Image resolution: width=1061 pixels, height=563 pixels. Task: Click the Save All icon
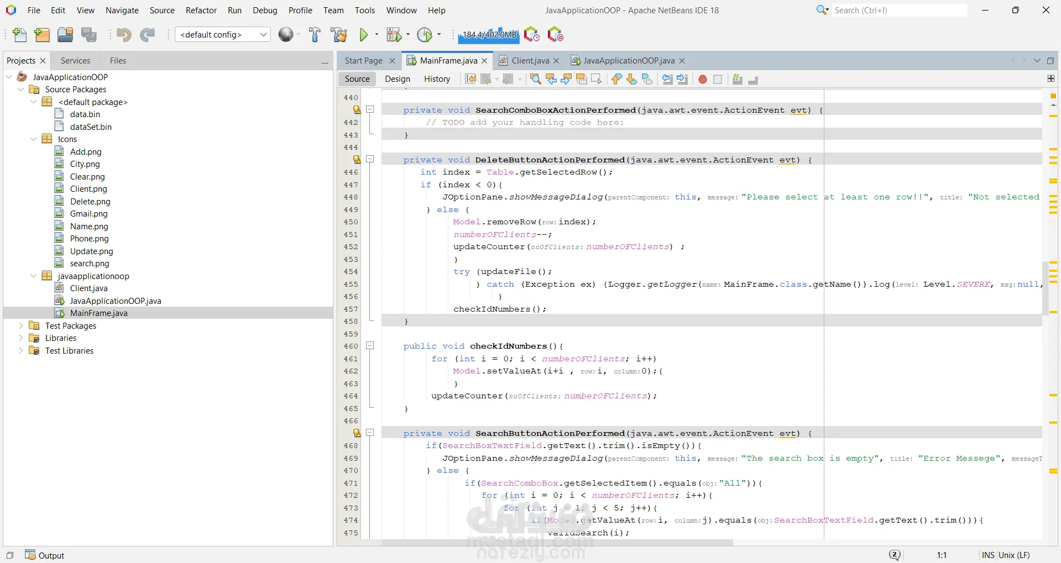[89, 35]
